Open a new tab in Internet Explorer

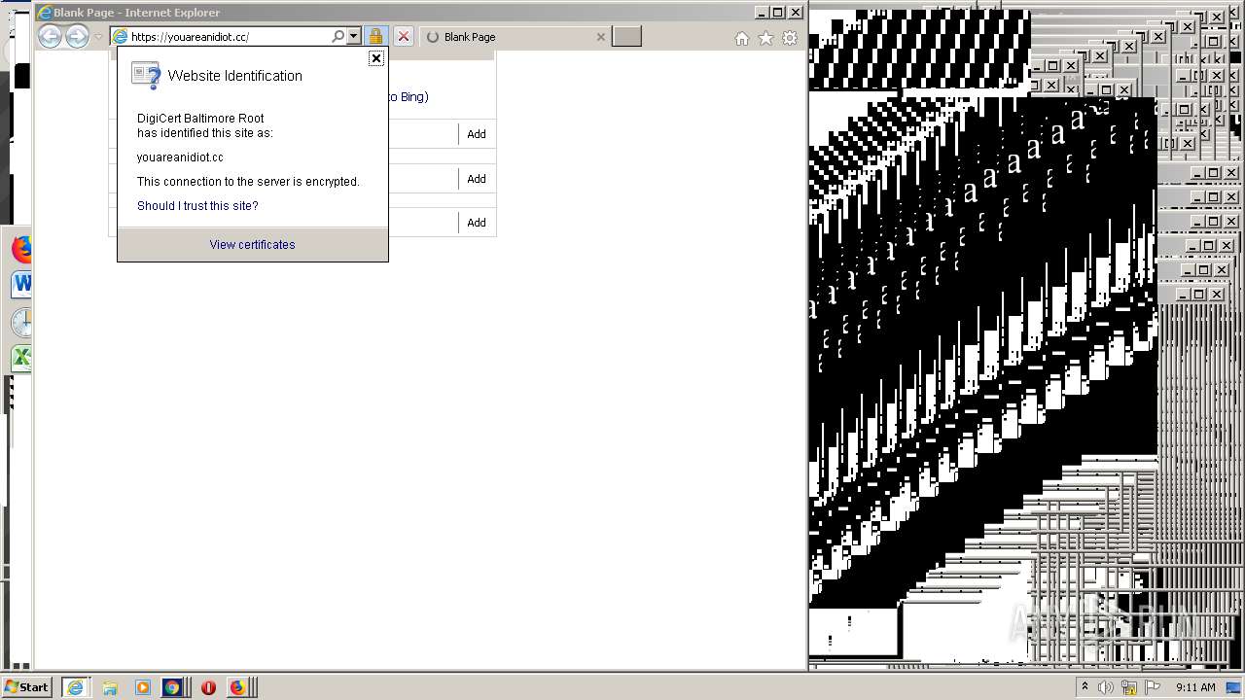click(627, 37)
